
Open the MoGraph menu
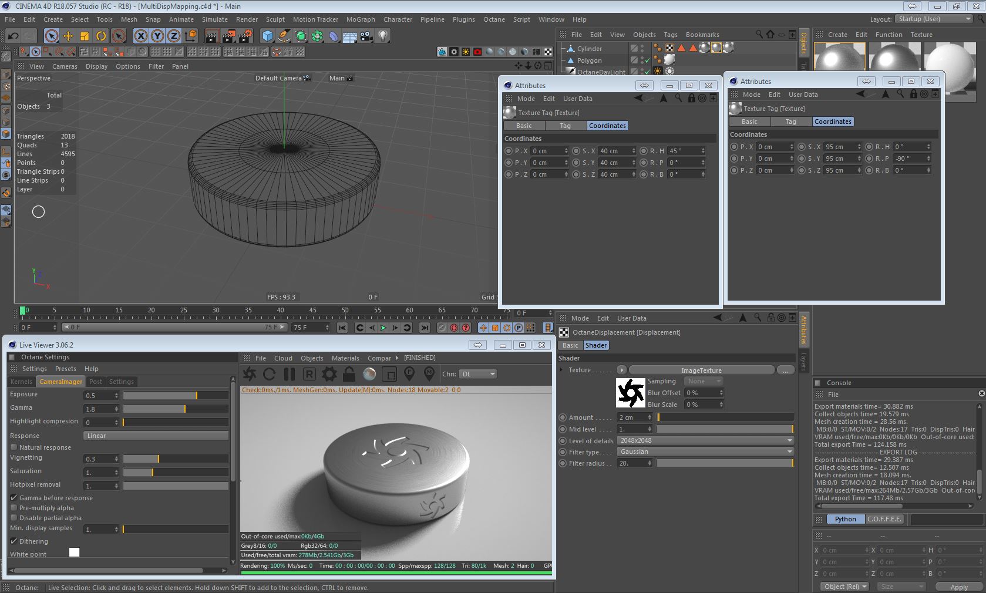click(x=360, y=19)
